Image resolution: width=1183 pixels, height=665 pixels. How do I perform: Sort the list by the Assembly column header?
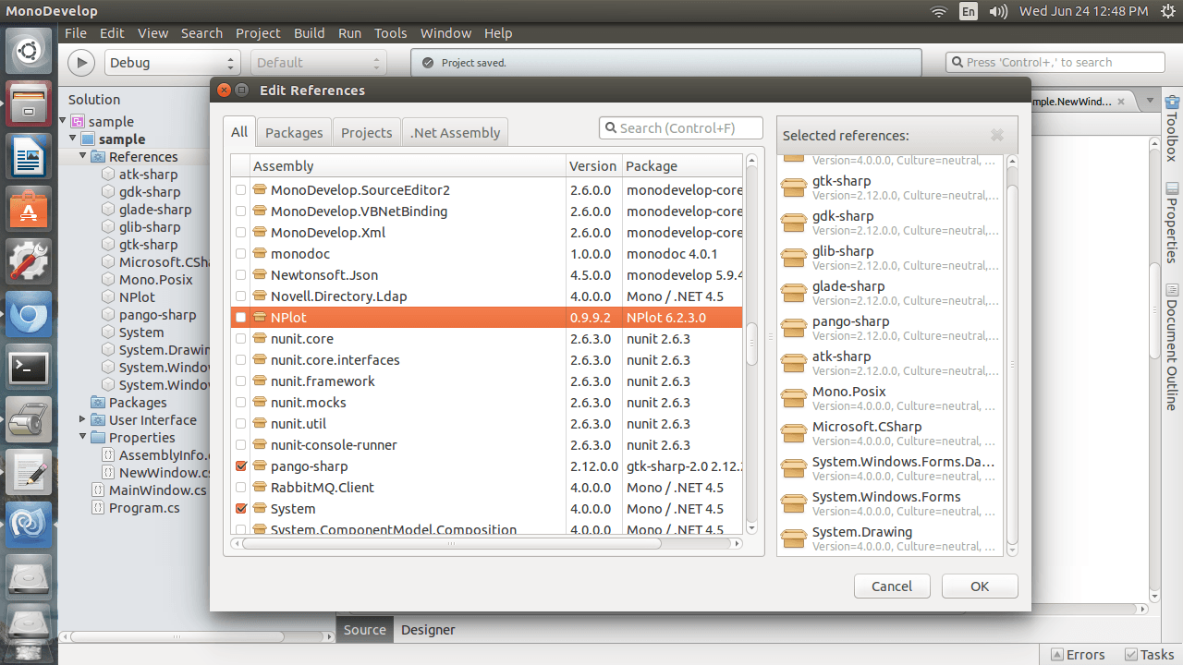pos(407,166)
